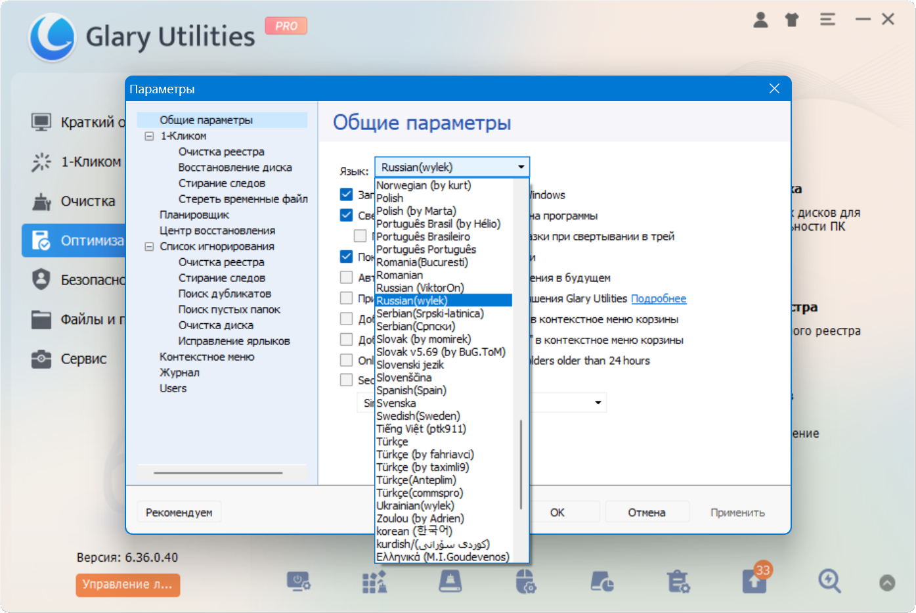The width and height of the screenshot is (916, 613).
Task: Click the uninstall apps grid icon
Action: point(374,581)
